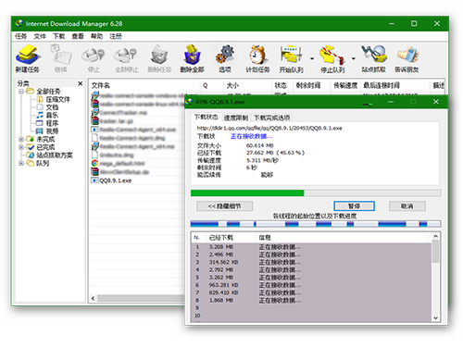Open 计划任务 (scheduler) clock icon
The width and height of the screenshot is (463, 348).
pyautogui.click(x=257, y=58)
